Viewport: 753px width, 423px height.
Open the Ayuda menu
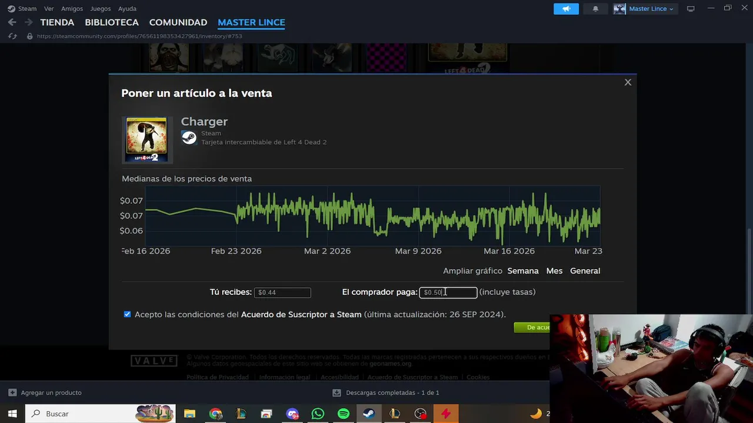tap(127, 9)
